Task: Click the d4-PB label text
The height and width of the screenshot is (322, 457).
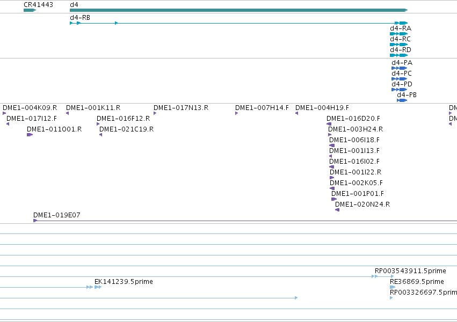Action: [x=407, y=95]
